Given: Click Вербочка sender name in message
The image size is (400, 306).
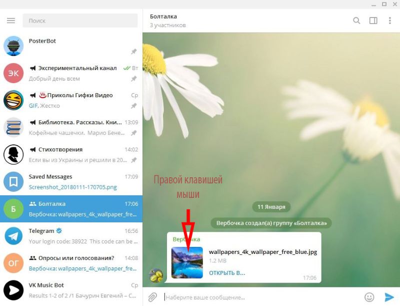Looking at the screenshot, I should [186, 239].
